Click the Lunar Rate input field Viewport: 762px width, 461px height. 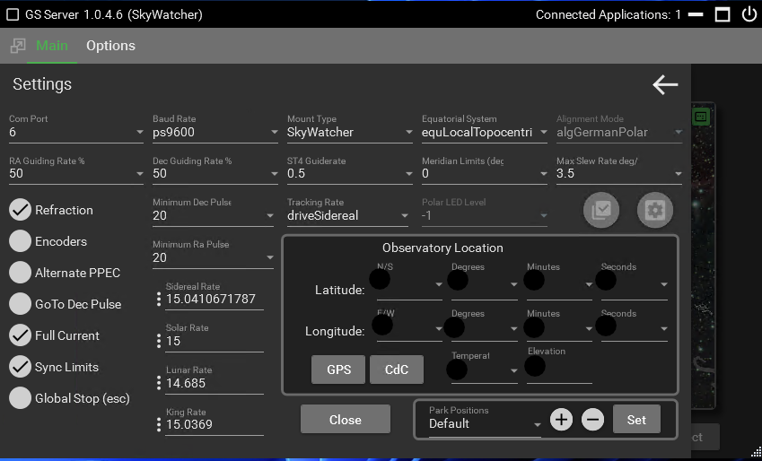click(214, 383)
